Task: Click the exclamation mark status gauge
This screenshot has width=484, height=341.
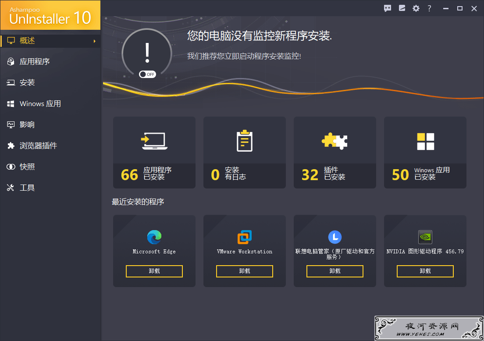Action: 147,53
